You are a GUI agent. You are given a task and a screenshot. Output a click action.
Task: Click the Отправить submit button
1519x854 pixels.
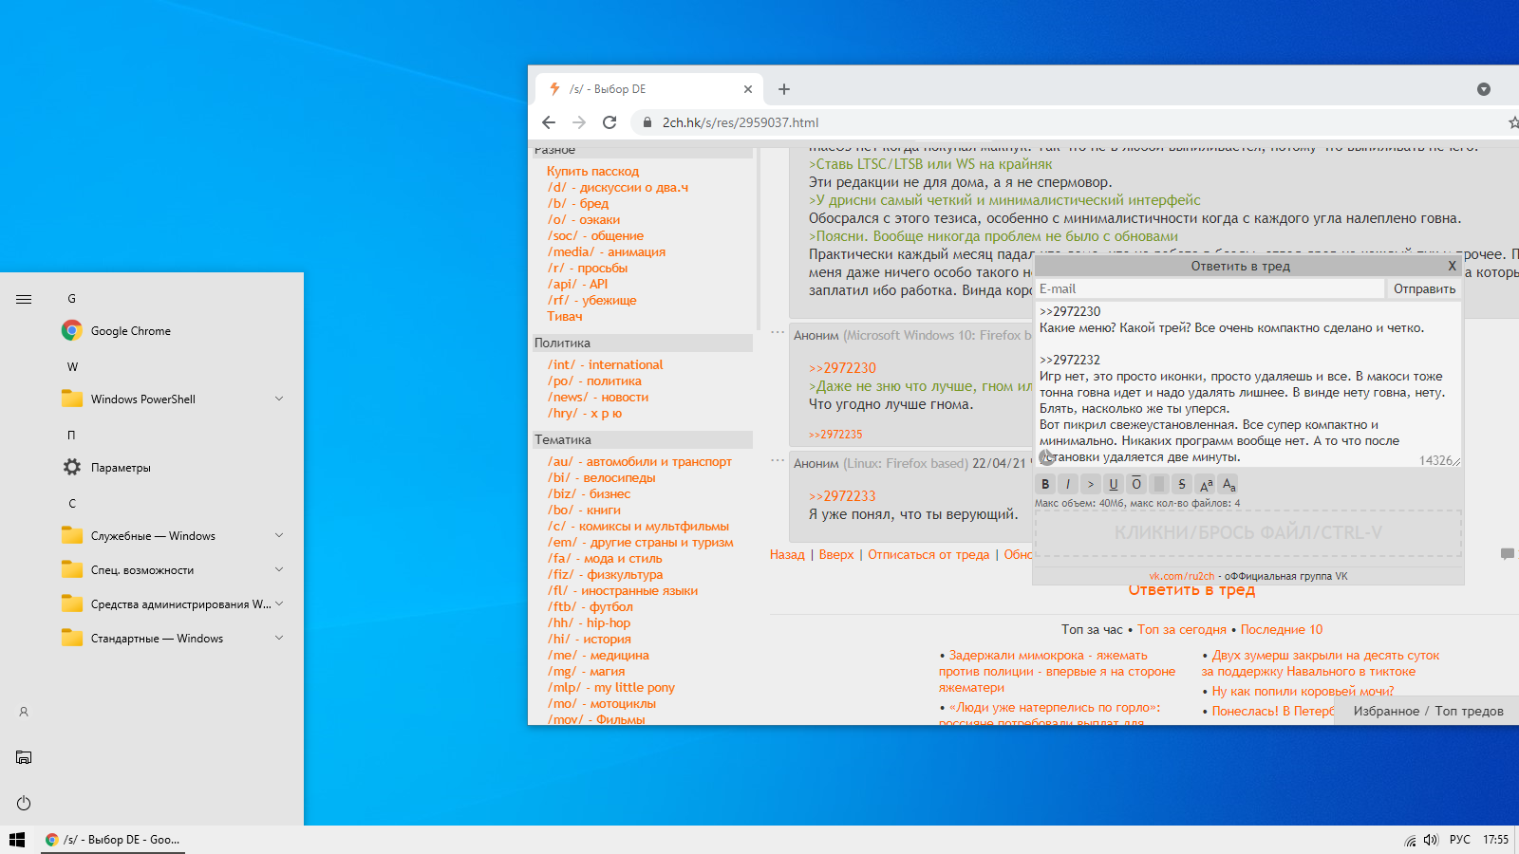point(1424,288)
